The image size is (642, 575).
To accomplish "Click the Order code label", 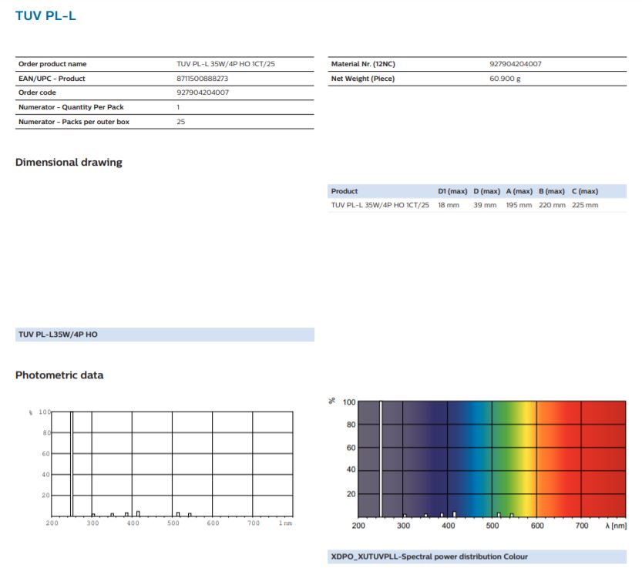I will tap(37, 92).
